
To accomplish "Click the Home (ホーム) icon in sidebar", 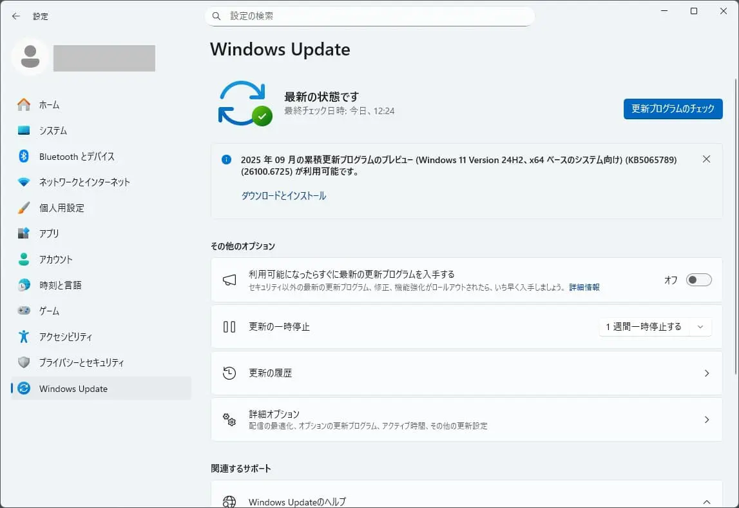I will pyautogui.click(x=24, y=104).
